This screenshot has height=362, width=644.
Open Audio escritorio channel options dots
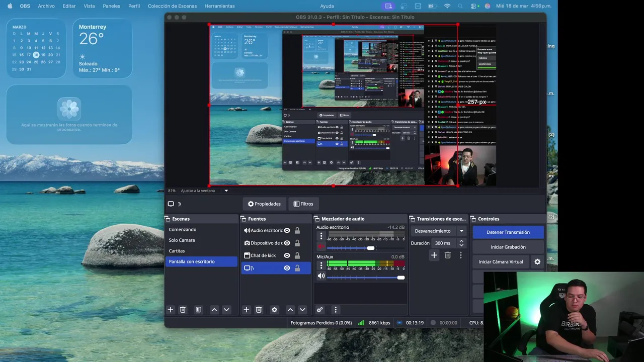click(321, 236)
